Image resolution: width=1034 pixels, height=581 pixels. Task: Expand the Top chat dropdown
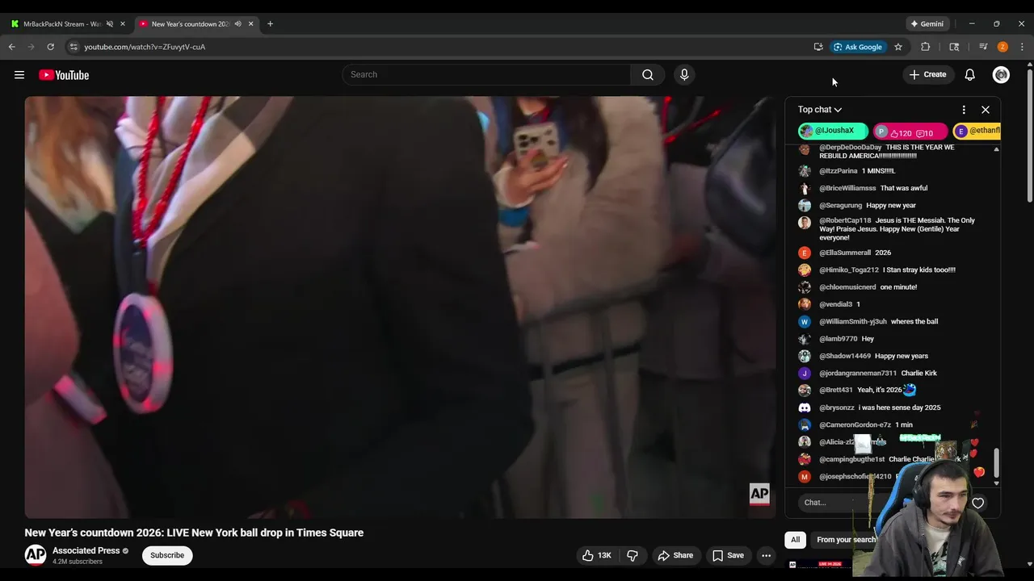(x=820, y=110)
